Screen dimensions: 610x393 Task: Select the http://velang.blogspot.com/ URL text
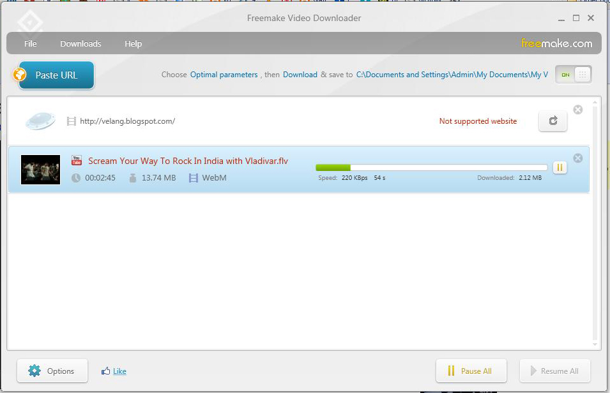(128, 121)
